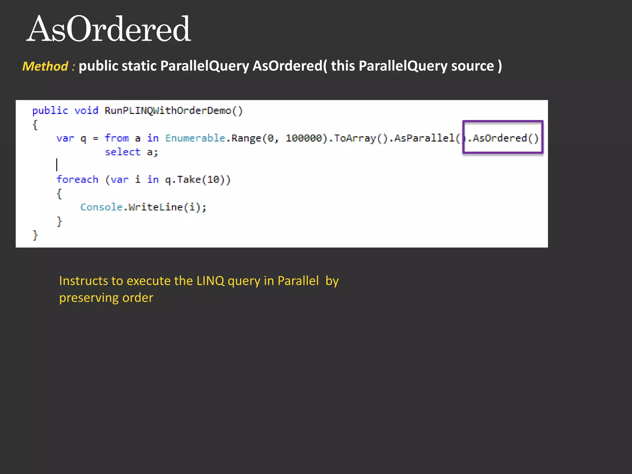Click the method signature starting "public static ParallelQuery AsOrdered"
The height and width of the screenshot is (474, 632).
click(290, 66)
